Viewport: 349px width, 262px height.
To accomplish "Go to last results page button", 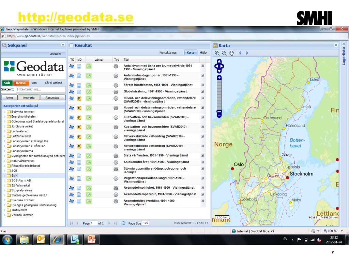I will [x=115, y=223].
